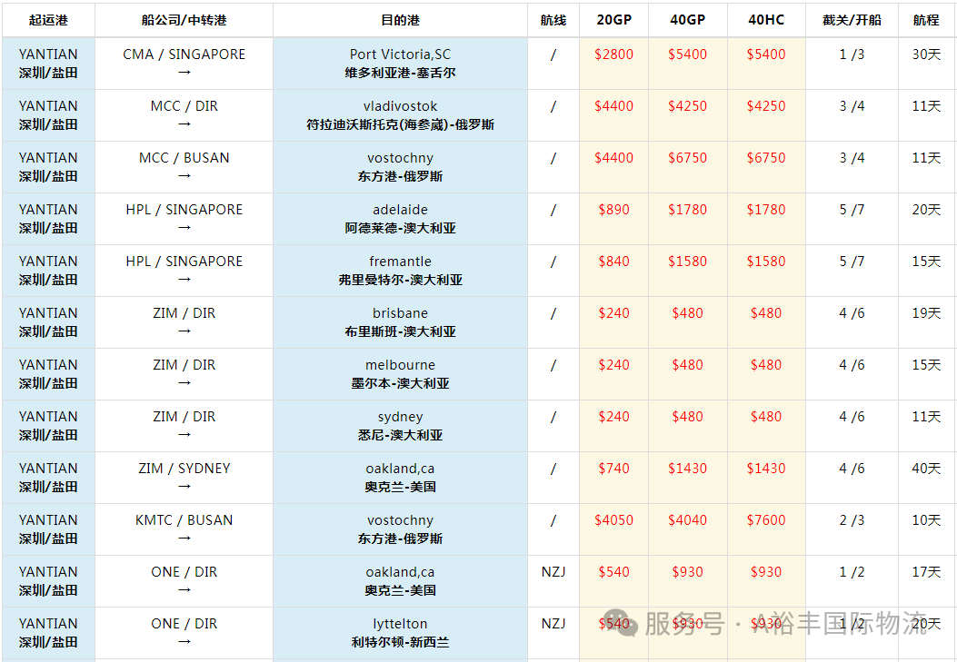Click the $7600 40HC price for vostochny
Viewport: 957px width, 662px height.
(766, 520)
